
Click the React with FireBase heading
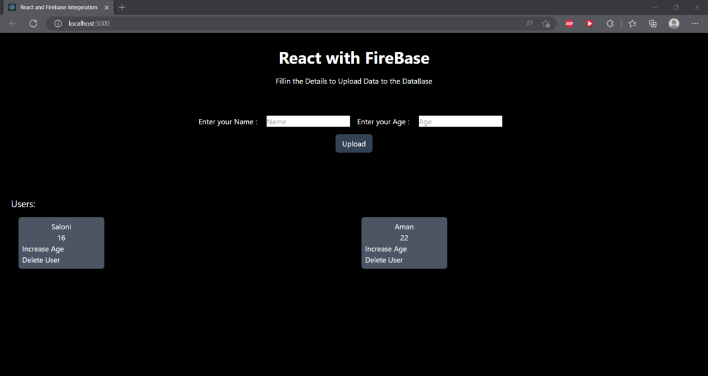tap(354, 58)
